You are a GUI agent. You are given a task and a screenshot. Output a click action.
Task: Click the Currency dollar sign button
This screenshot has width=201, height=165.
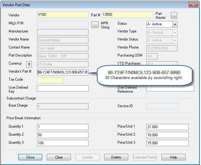coord(29,64)
